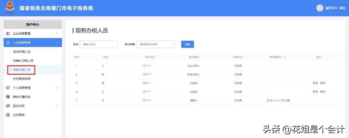Click the tax bureau emblem logo
Image resolution: width=349 pixels, height=138 pixels.
(10, 8)
